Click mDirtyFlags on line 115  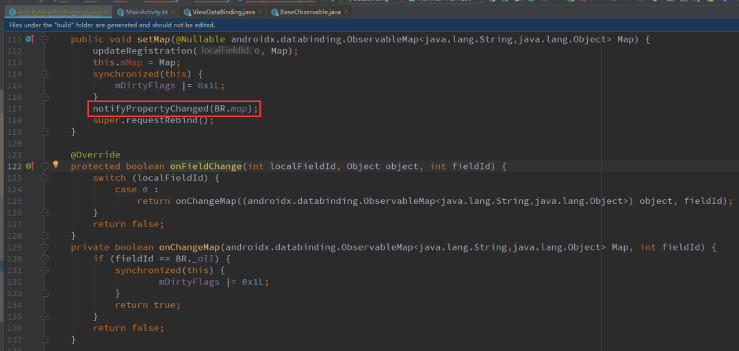coord(145,86)
